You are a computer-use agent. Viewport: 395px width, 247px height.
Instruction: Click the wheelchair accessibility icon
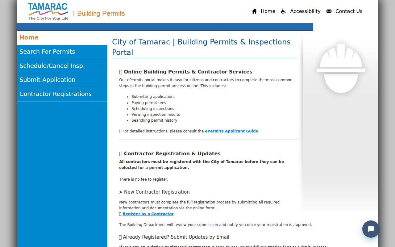(283, 11)
